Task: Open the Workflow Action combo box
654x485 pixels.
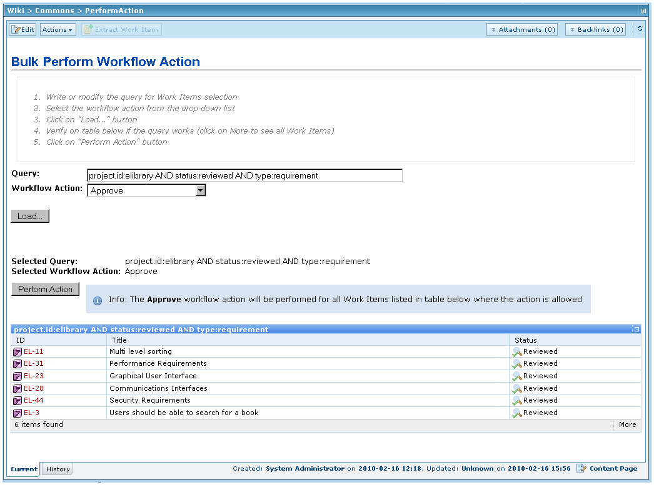Action: tap(200, 190)
